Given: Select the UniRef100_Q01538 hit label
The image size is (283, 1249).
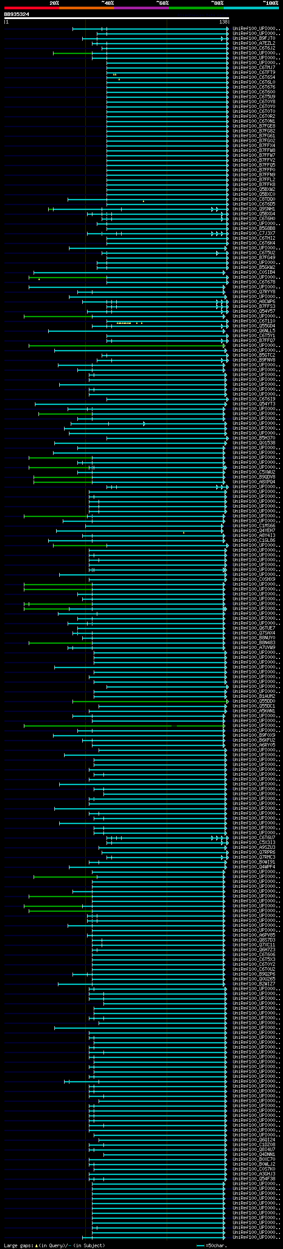Looking at the screenshot, I should (x=254, y=443).
